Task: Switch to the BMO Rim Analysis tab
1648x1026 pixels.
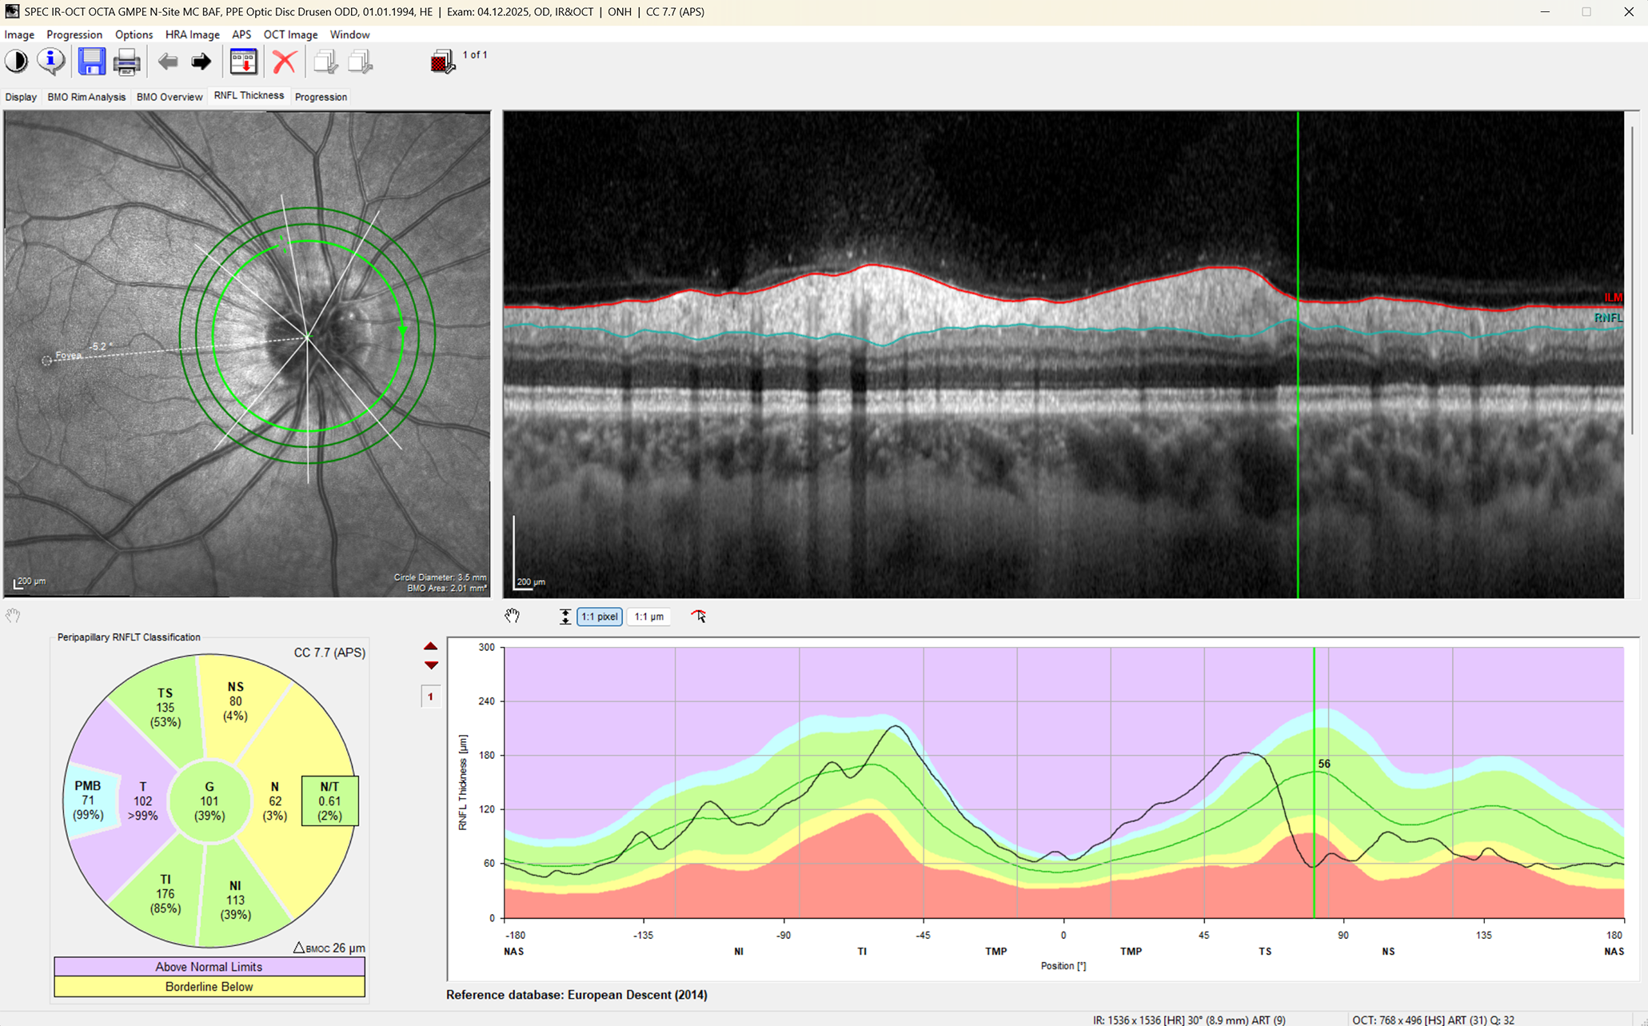Action: tap(86, 97)
